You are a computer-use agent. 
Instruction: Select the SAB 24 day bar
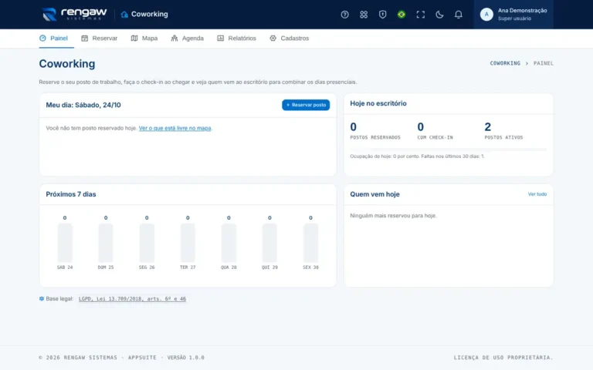click(x=65, y=242)
